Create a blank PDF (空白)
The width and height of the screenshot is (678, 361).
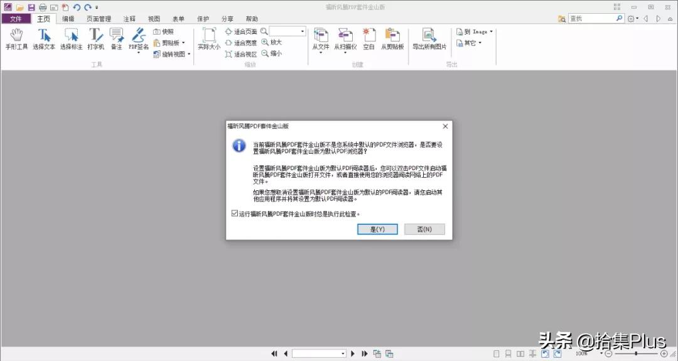click(369, 39)
